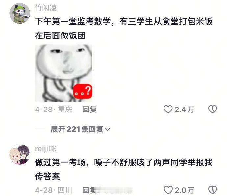This screenshot has height=196, width=227.
Task: Tap the red question mark sticker badge
Action: coord(83,91)
